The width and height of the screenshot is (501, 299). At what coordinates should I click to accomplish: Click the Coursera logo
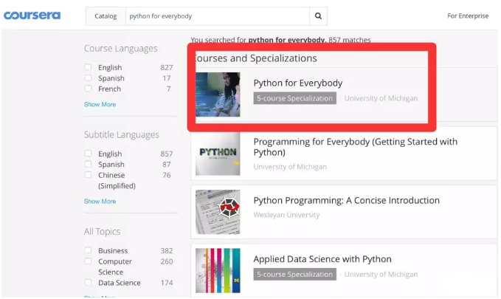(x=32, y=16)
